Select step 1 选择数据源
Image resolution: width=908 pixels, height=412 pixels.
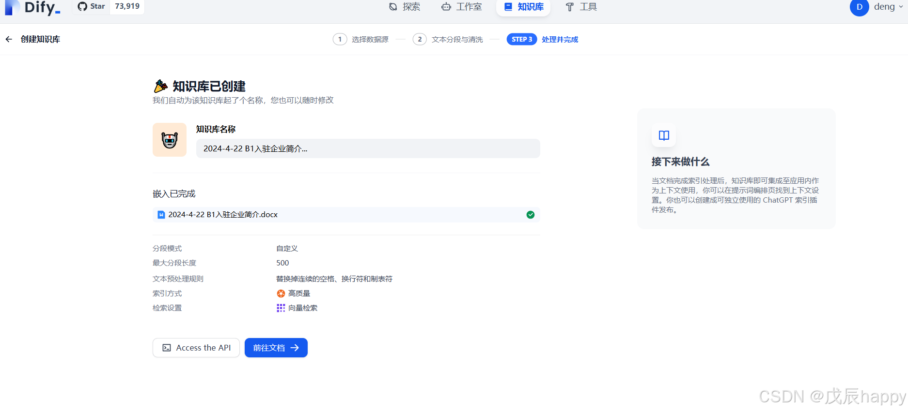[x=360, y=39]
